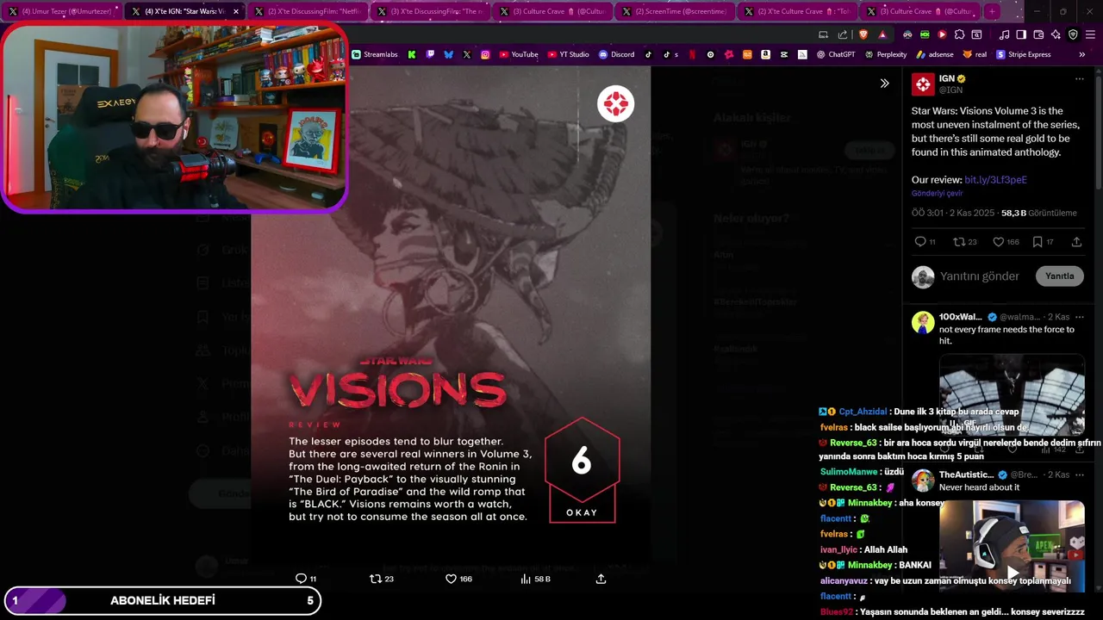This screenshot has height=620, width=1103.
Task: Click the share page icon in the address bar
Action: 843,34
